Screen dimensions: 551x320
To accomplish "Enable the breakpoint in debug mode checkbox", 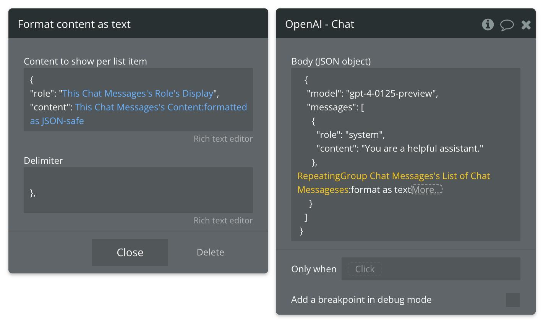I will click(x=512, y=300).
